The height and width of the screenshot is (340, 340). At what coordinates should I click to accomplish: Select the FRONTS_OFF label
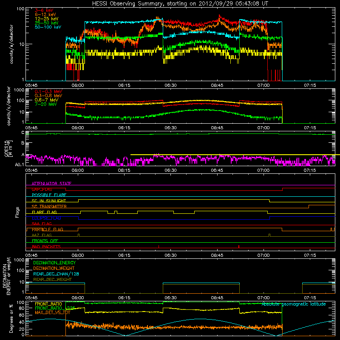(x=45, y=241)
